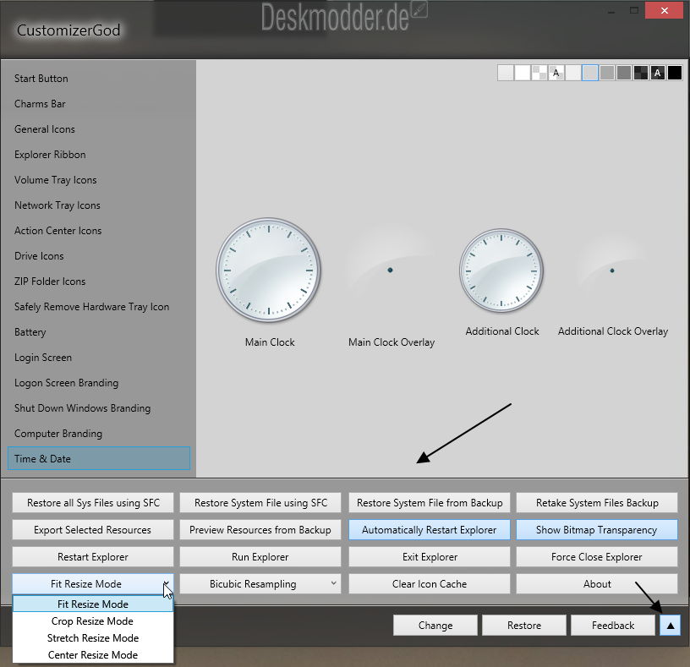Select the Additional Clock image
The height and width of the screenshot is (667, 690).
point(501,271)
